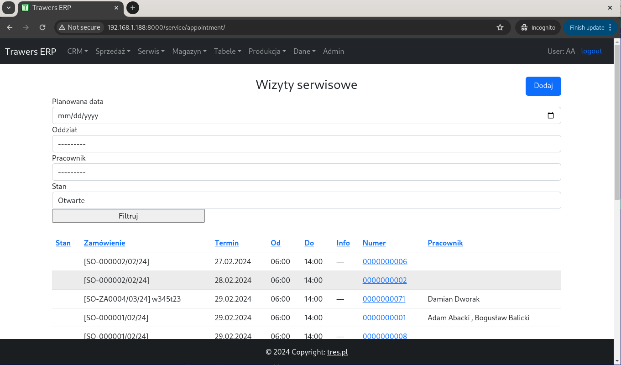Open the Magazyn dropdown
Screen dimensions: 621x365
pos(189,51)
